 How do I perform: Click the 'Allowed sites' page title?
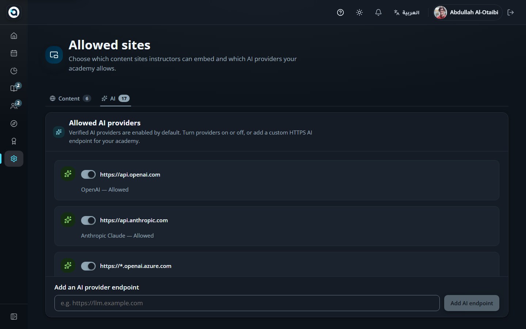[110, 45]
